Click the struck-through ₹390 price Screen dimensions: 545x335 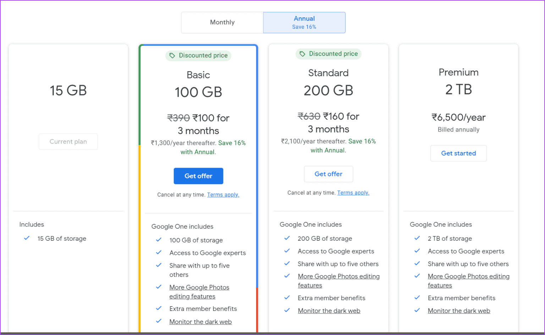[x=178, y=118]
